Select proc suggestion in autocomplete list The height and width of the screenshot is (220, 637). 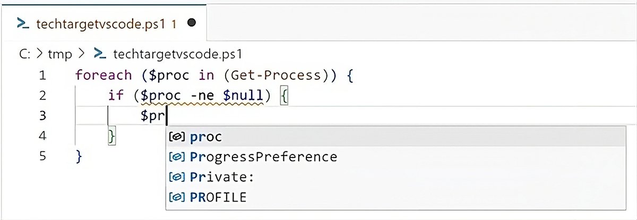206,137
